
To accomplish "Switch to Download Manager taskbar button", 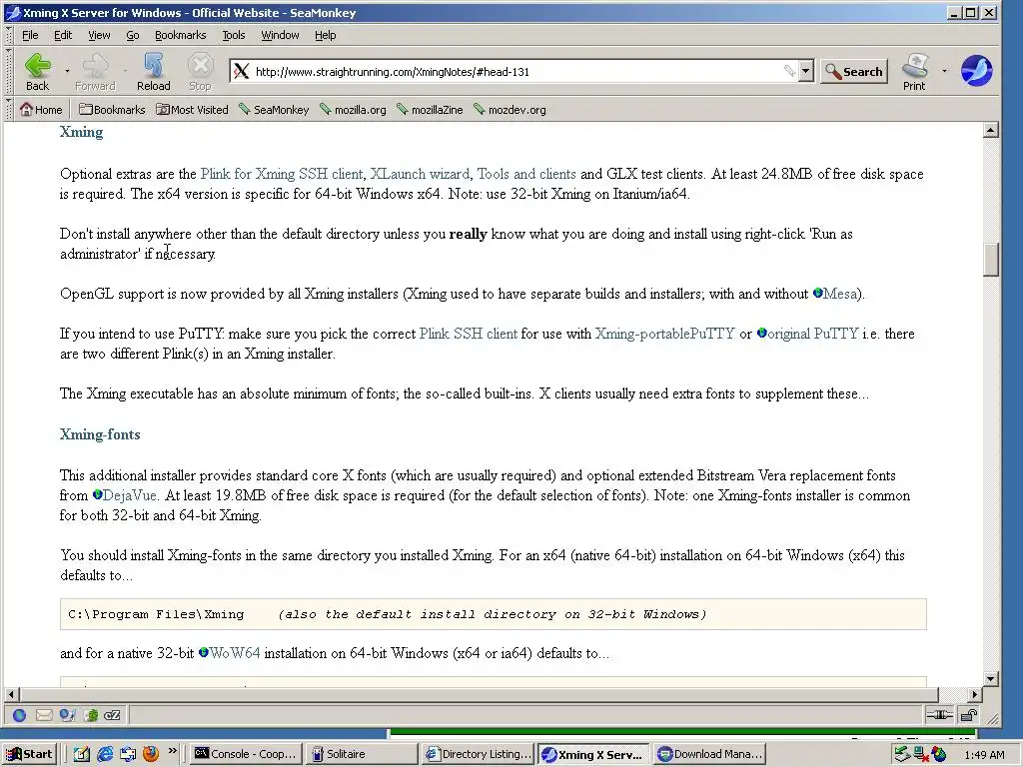I will point(708,755).
